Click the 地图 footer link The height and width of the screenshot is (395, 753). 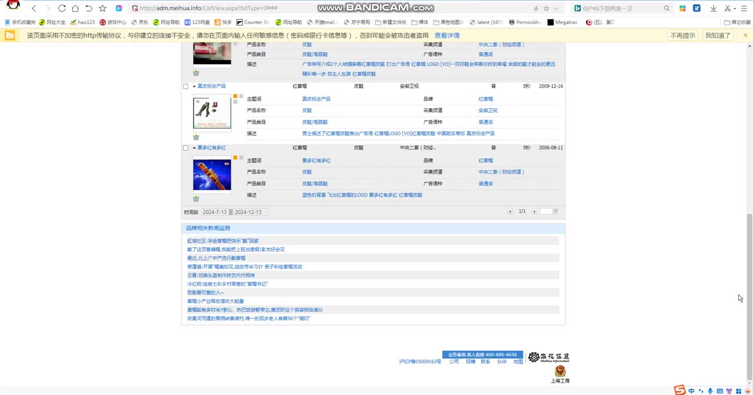tap(518, 362)
